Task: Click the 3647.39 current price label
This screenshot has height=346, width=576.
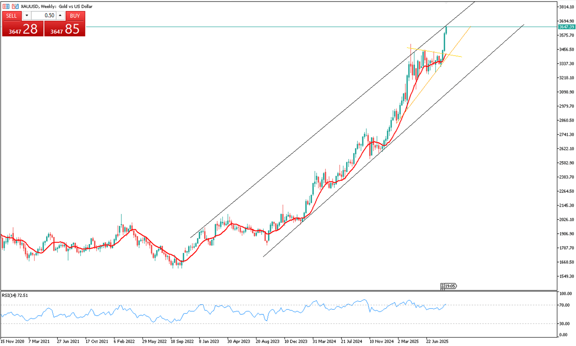Action: tap(565, 27)
